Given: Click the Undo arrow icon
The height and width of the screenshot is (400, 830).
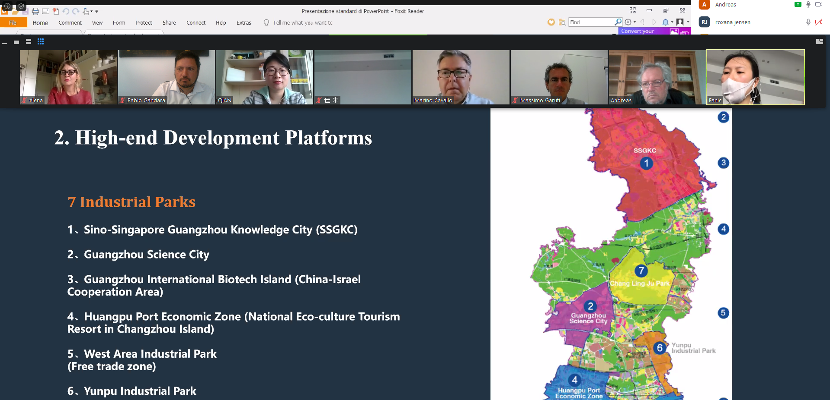Looking at the screenshot, I should [66, 11].
